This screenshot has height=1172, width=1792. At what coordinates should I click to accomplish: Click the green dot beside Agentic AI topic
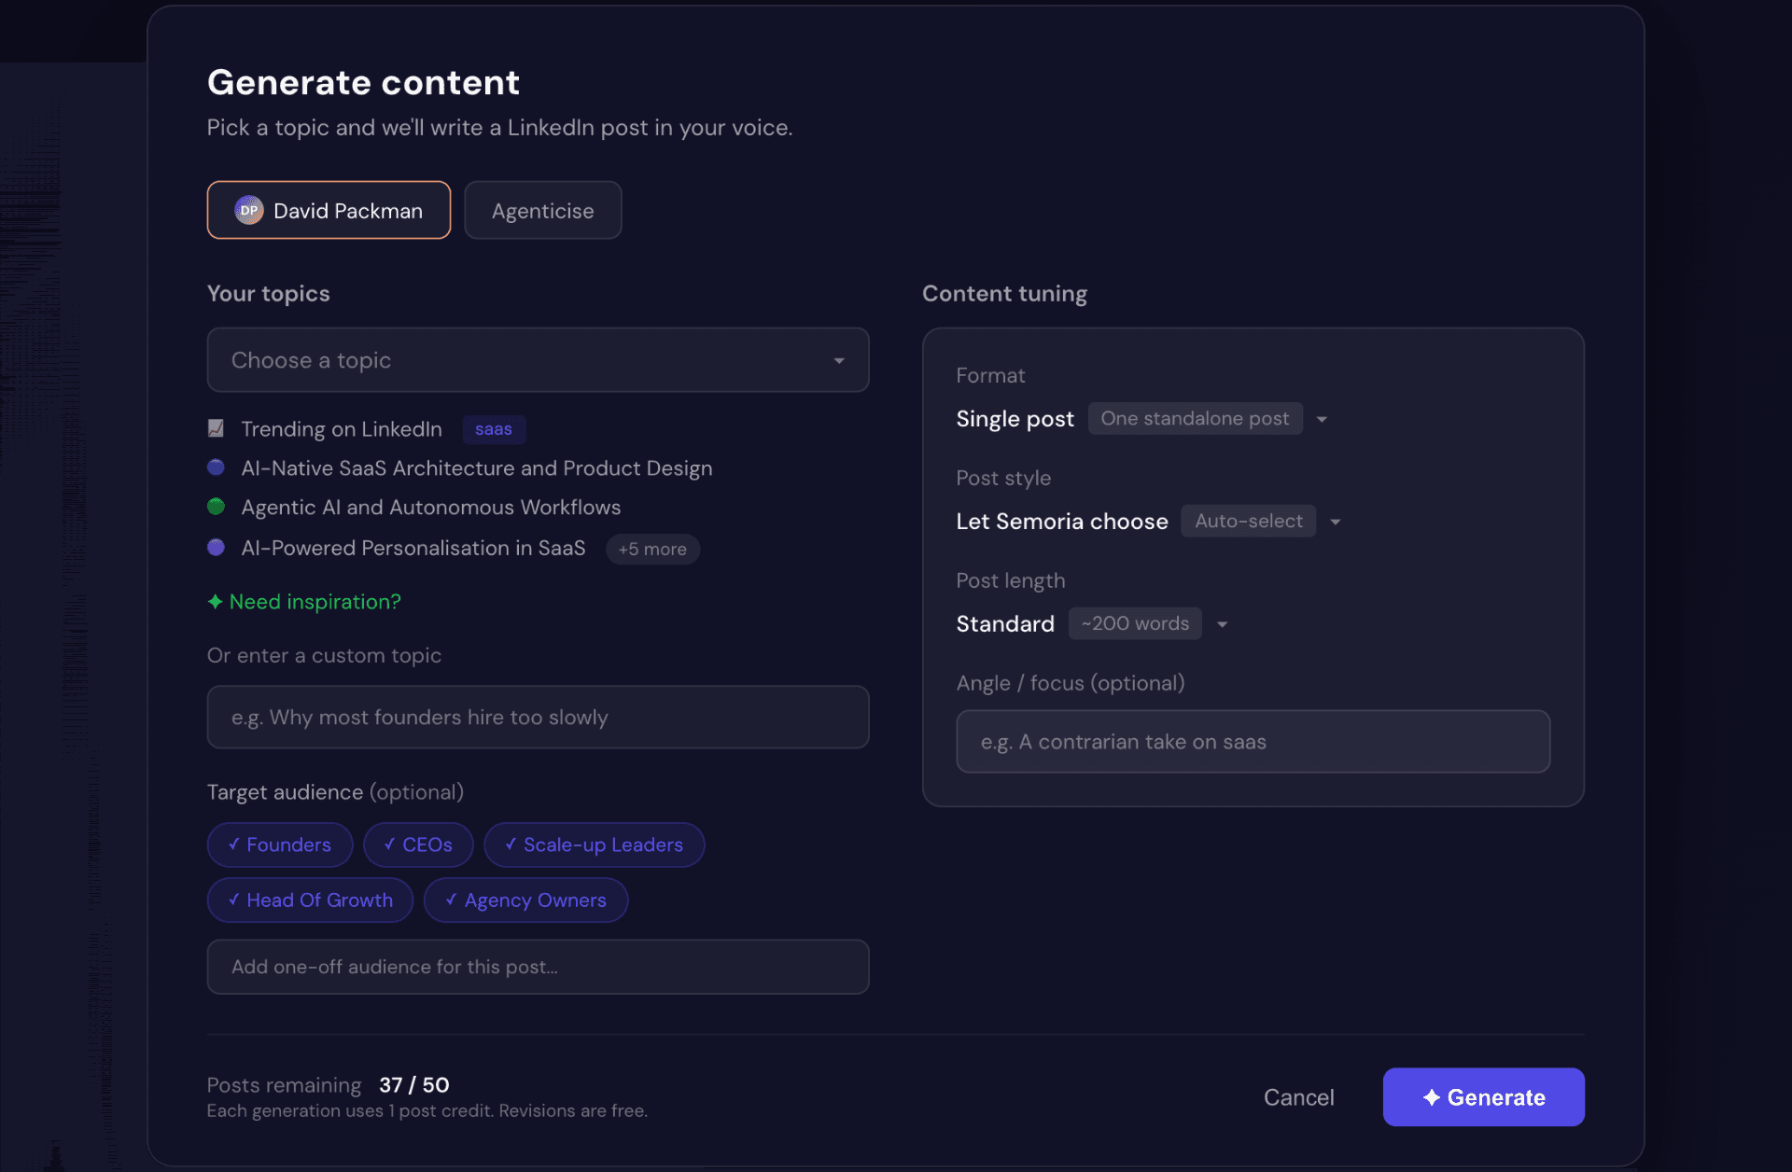pos(216,507)
